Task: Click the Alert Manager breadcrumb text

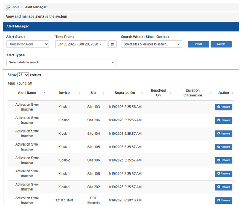Action: 36,7
